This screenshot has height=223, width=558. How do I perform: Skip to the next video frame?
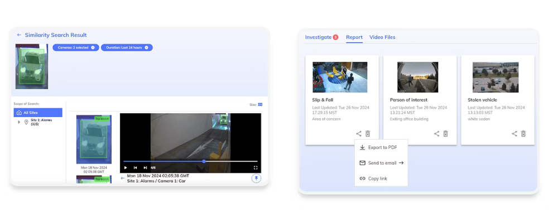(x=145, y=167)
